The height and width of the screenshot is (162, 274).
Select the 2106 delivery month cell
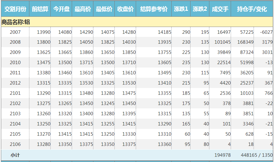[15, 144]
